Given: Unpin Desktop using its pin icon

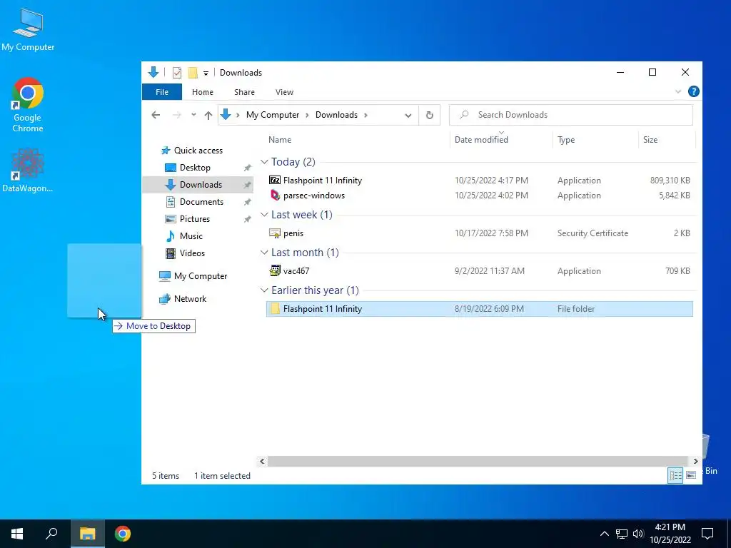Looking at the screenshot, I should (248, 168).
